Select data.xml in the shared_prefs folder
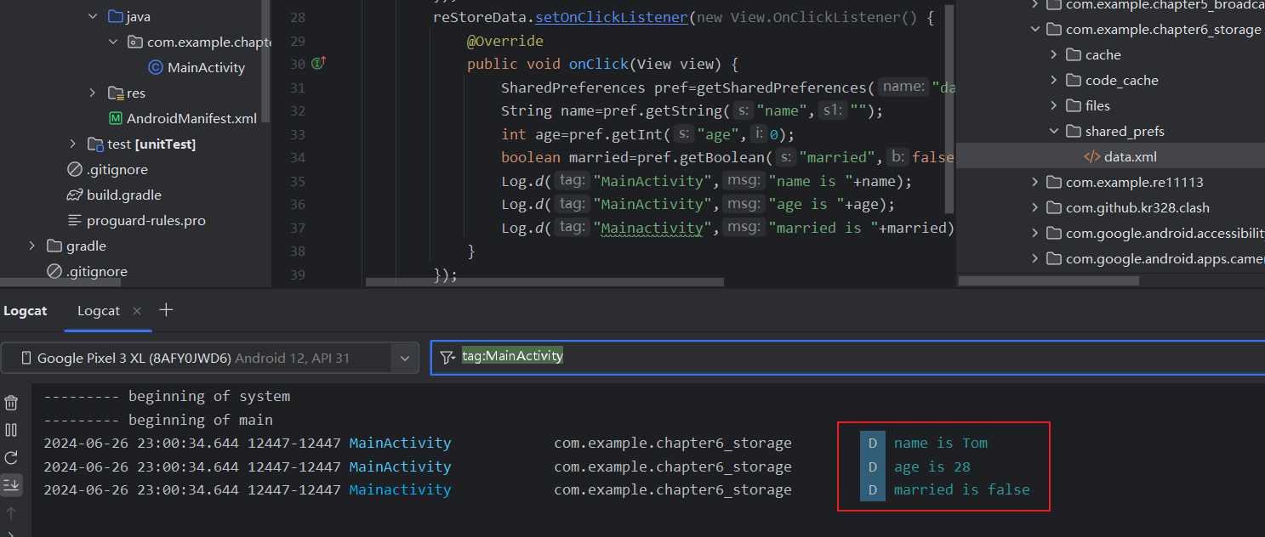Viewport: 1265px width, 537px height. [x=1130, y=157]
